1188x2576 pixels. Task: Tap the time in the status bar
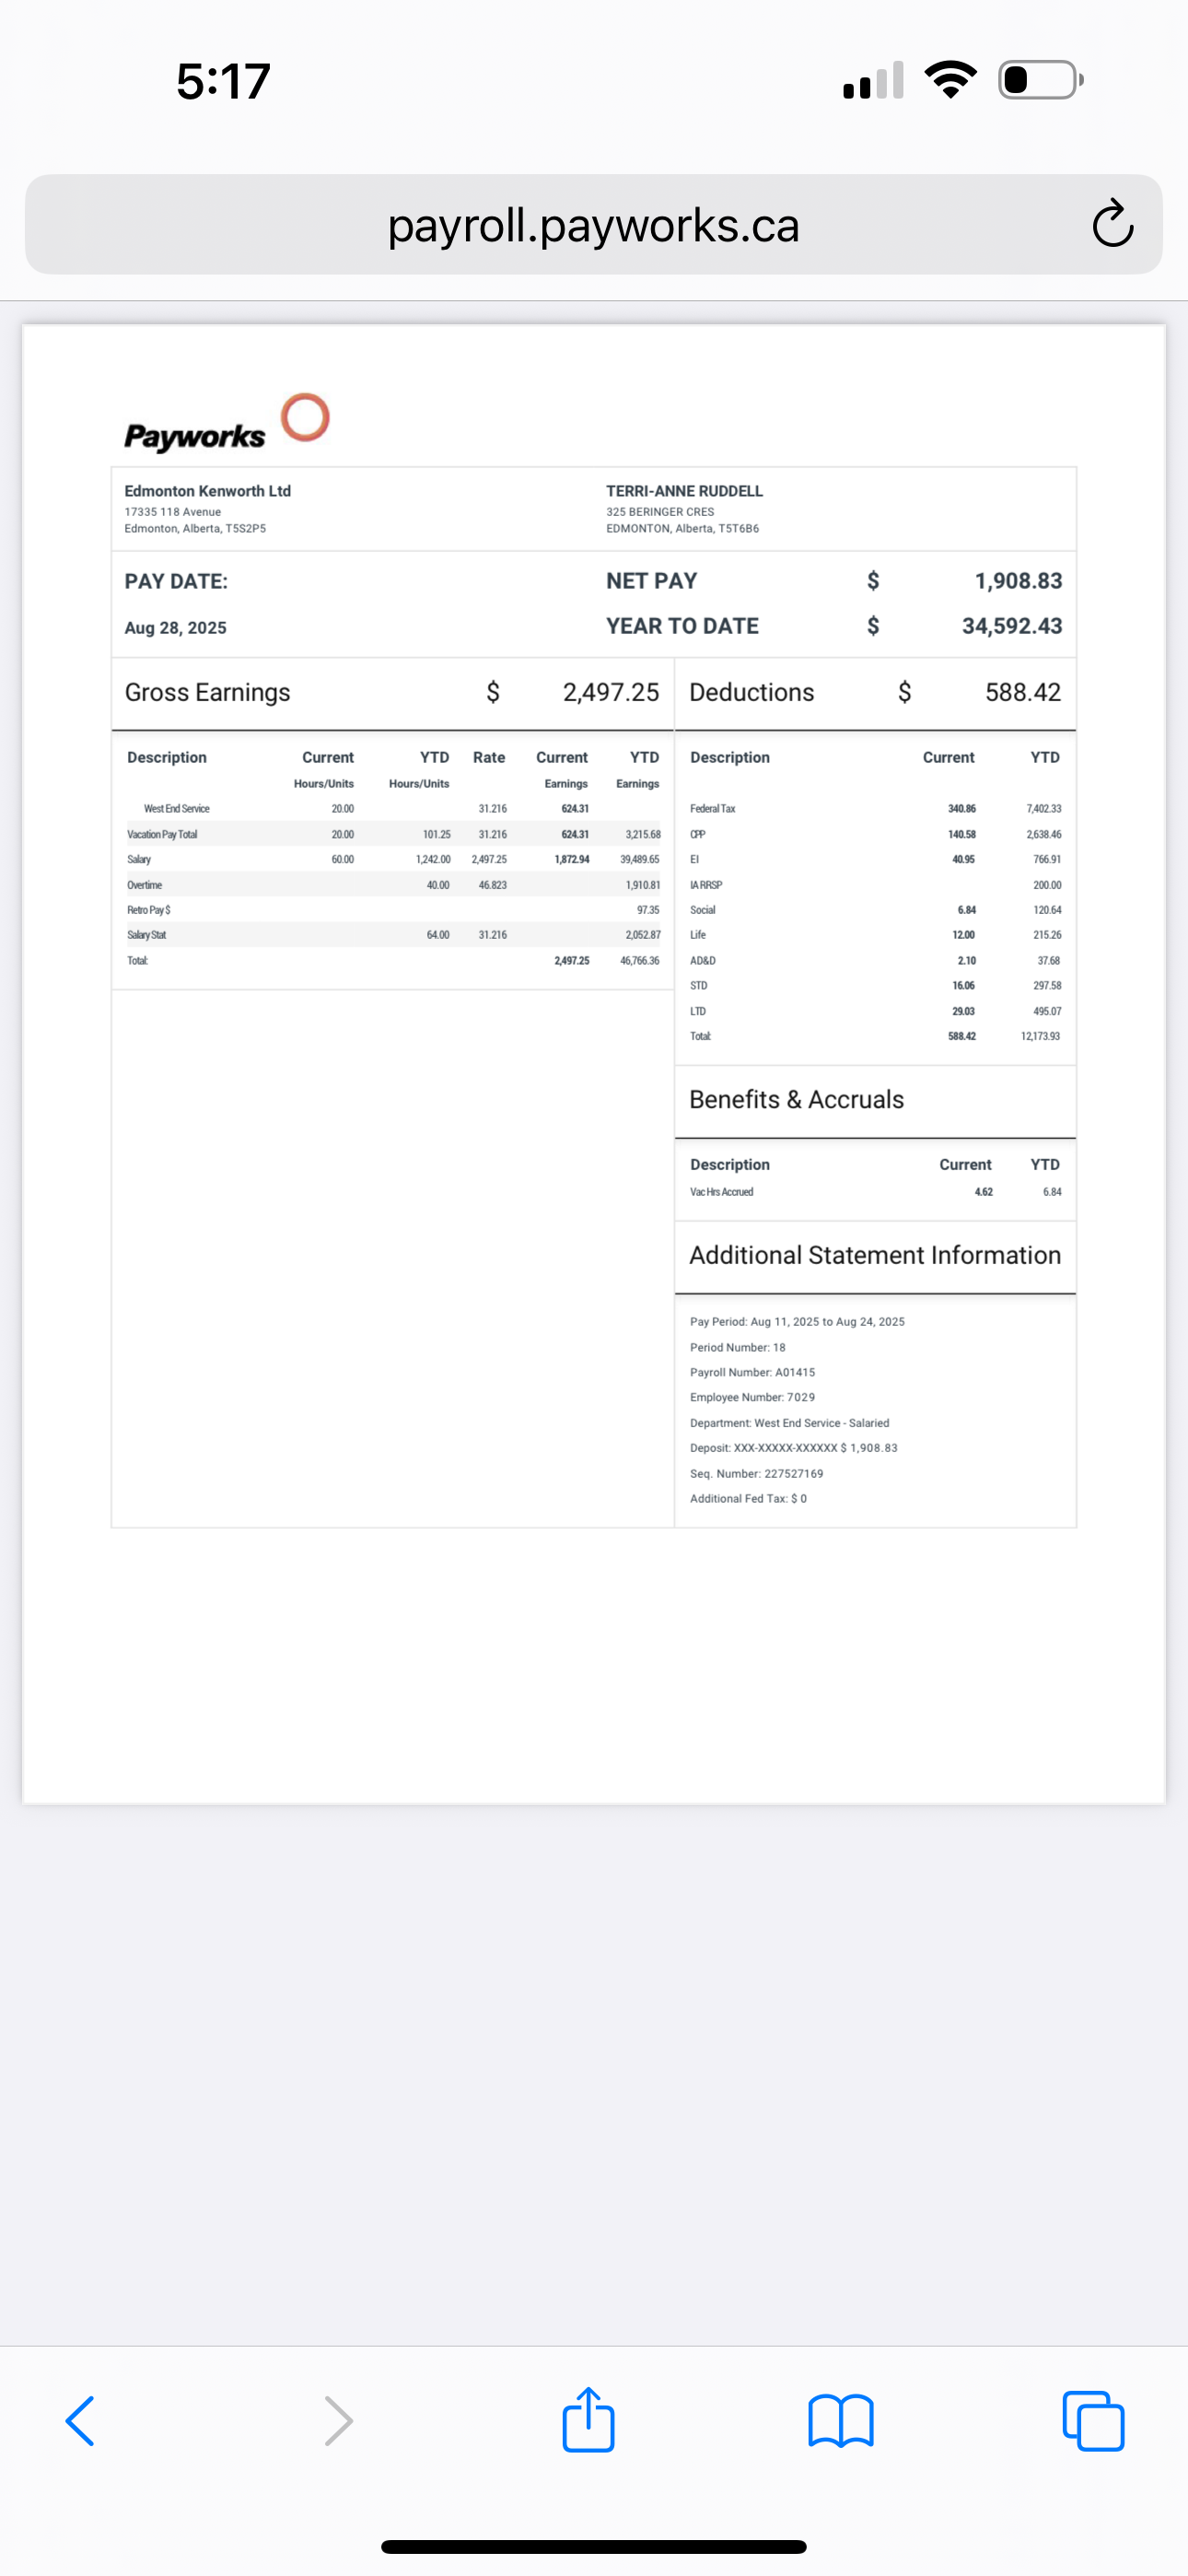[x=223, y=81]
